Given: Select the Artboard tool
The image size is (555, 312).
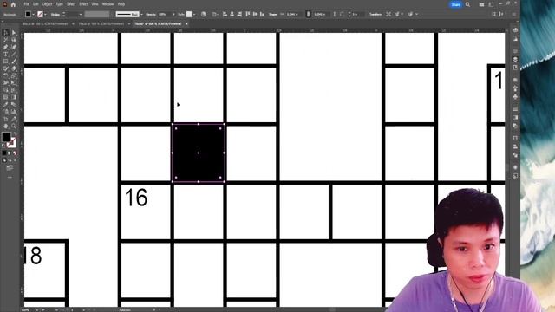Looking at the screenshot, I should (x=6, y=119).
